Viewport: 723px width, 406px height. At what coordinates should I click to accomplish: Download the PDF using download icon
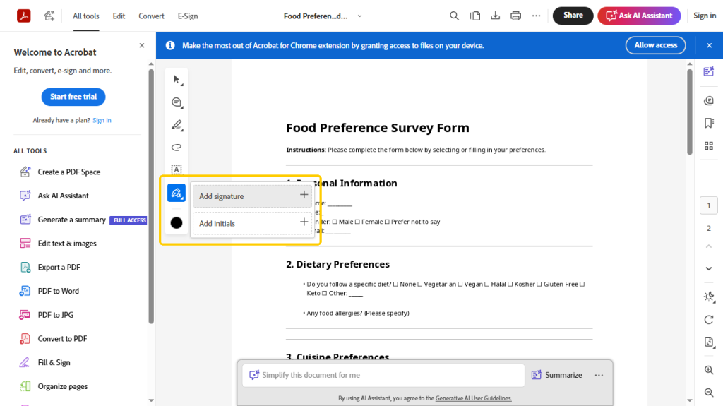click(x=495, y=16)
